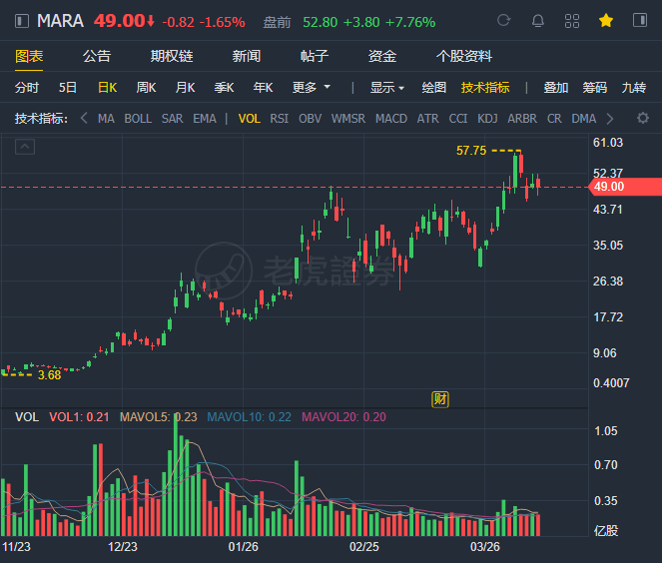Open the 显示 dropdown menu
662x563 pixels.
click(x=387, y=88)
